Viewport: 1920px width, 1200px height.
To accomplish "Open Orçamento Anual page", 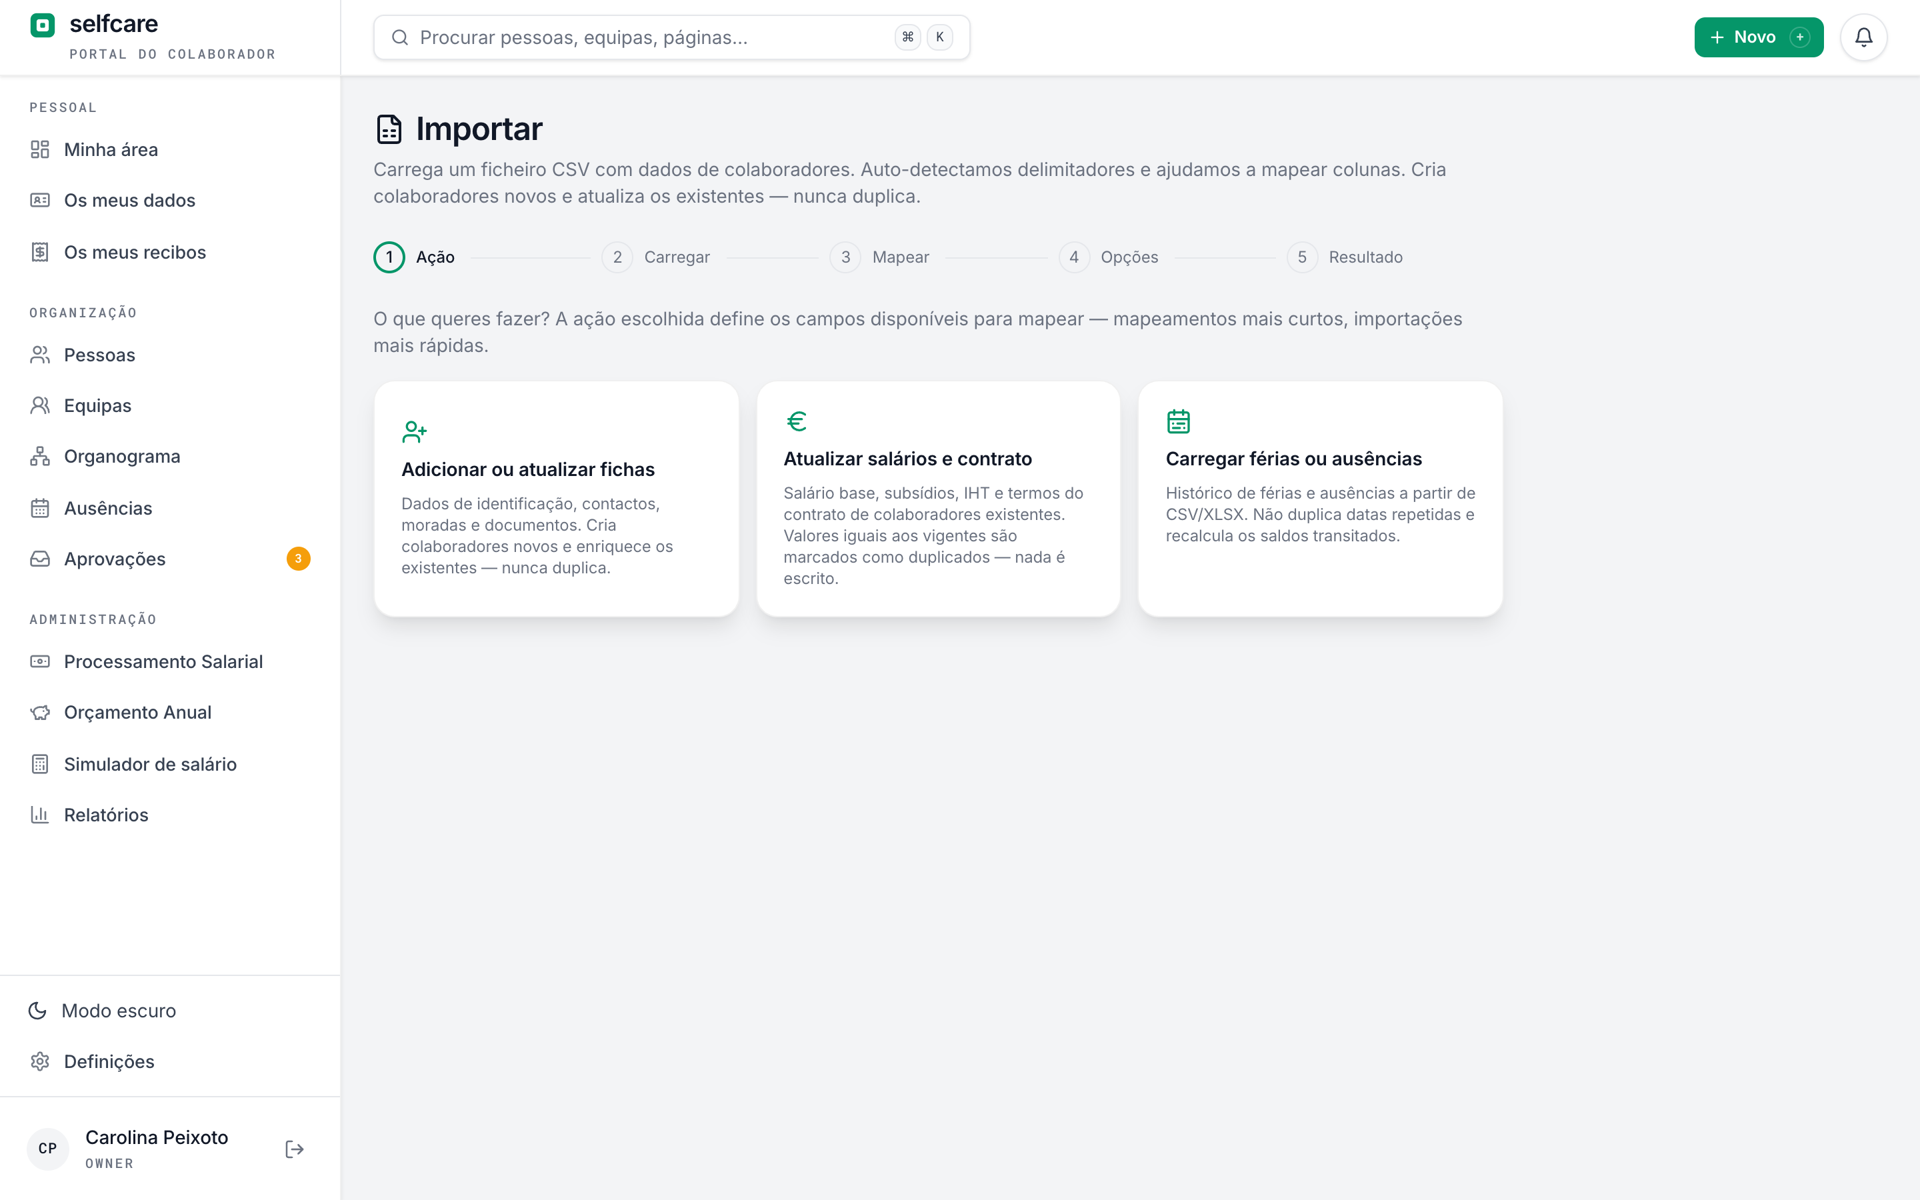I will point(170,713).
